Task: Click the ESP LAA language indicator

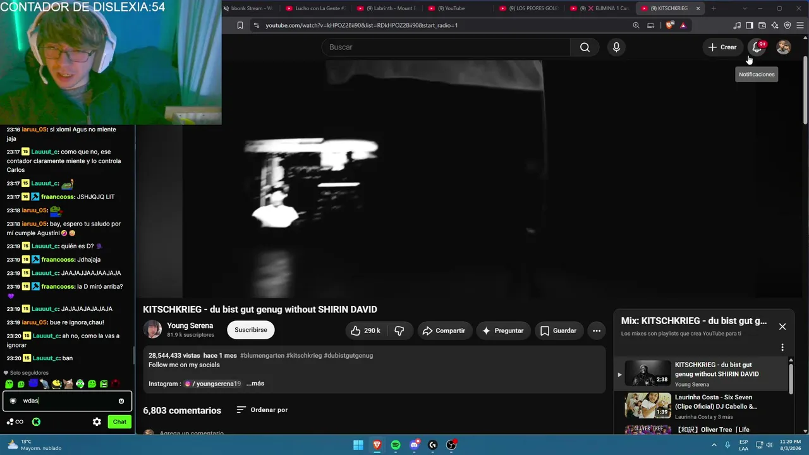Action: (x=744, y=445)
